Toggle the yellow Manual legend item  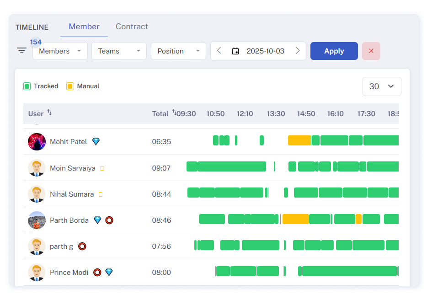point(70,86)
